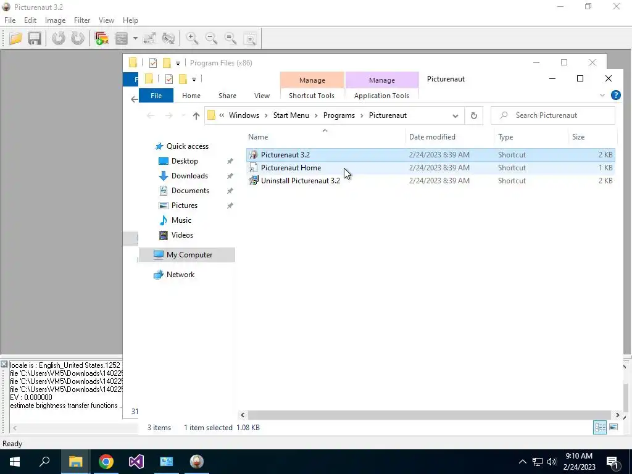Viewport: 632px width, 474px height.
Task: Open the dropdown arrow beside tone mapping icon
Action: pos(135,39)
